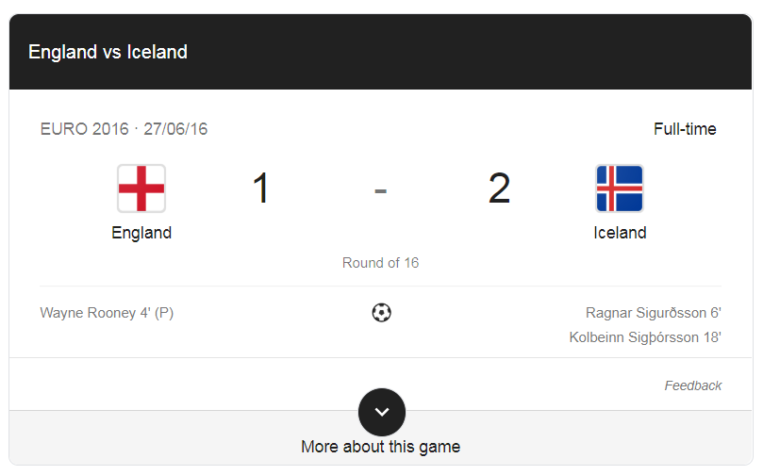Select the 'England vs Iceland' header title
The width and height of the screenshot is (763, 475).
coord(108,52)
